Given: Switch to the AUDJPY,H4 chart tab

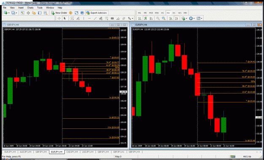Looking at the screenshot, I should coord(26,152).
